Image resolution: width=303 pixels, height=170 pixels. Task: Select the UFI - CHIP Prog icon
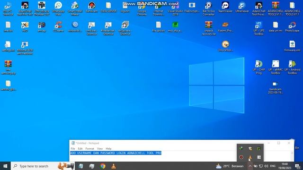pos(259,67)
